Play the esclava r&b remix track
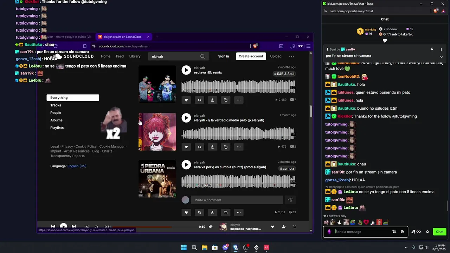 click(x=186, y=70)
